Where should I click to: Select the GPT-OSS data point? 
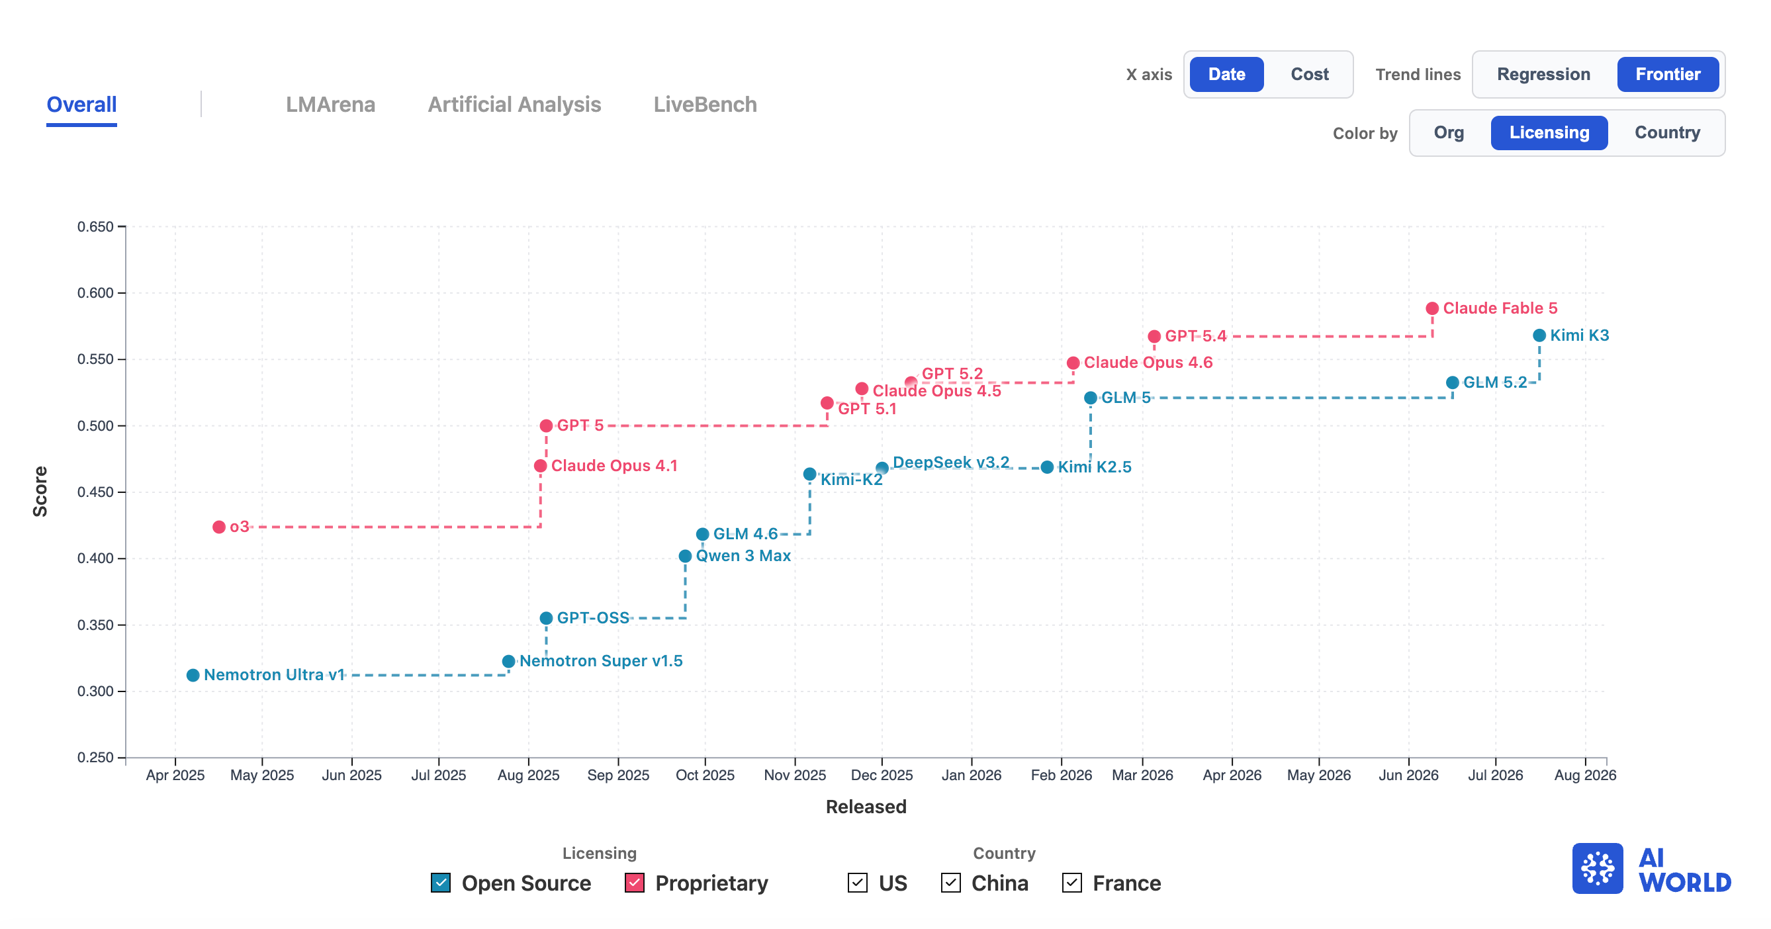click(x=546, y=619)
